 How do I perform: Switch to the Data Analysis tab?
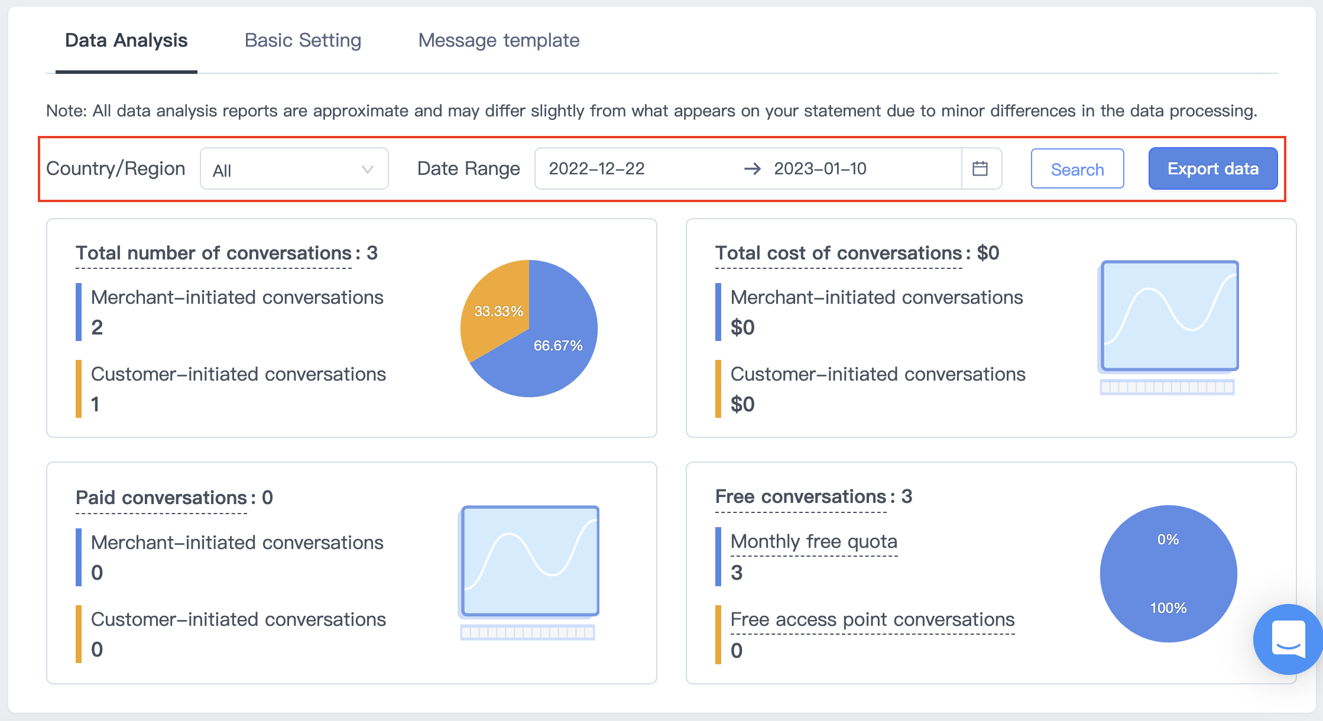click(126, 40)
